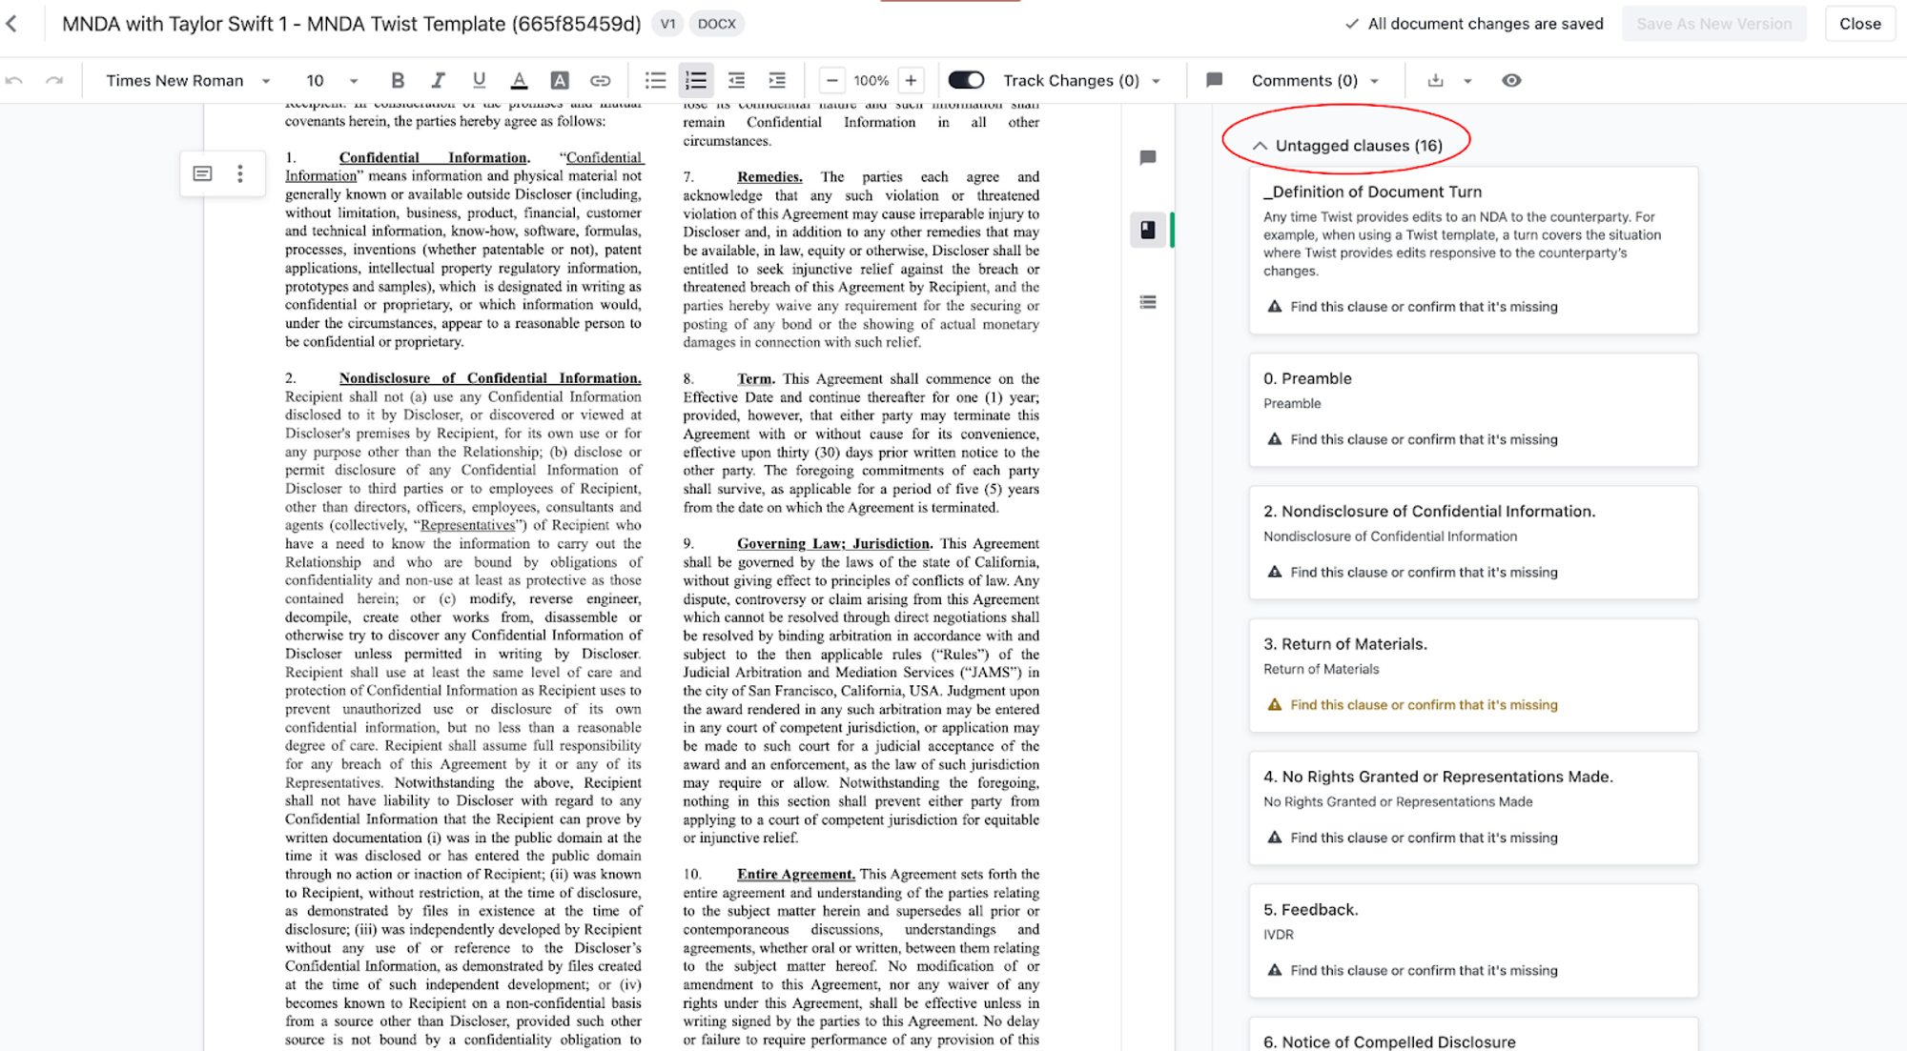Apply numbered list formatting
Viewport: 1907px width, 1051px height.
[696, 81]
